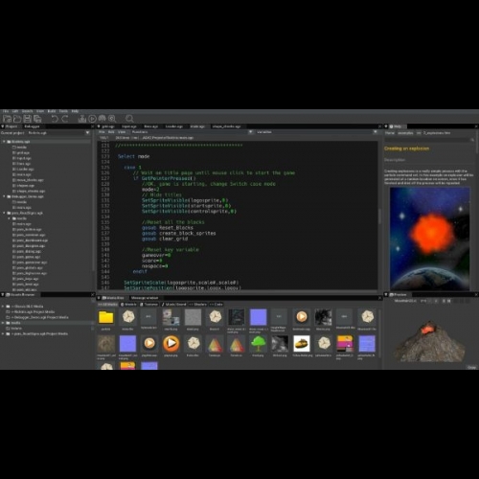Click the explosion image in the Help panel

[x=430, y=239]
